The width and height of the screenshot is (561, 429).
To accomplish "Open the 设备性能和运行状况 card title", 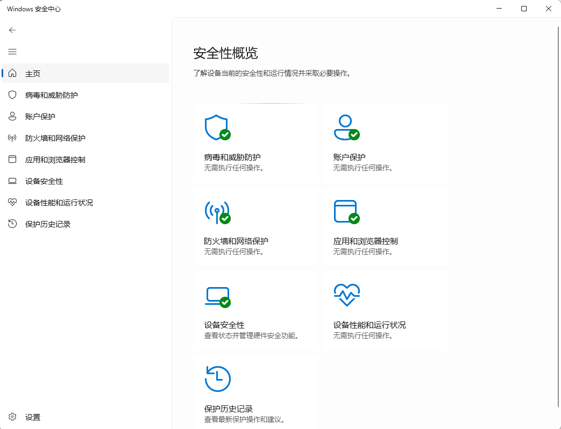I will click(x=369, y=325).
